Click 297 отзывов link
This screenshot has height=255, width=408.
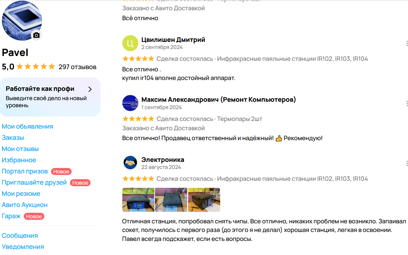tap(77, 67)
